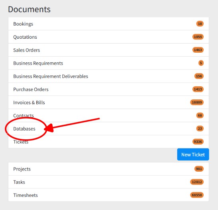Open the Bookings document list

[x=109, y=24]
